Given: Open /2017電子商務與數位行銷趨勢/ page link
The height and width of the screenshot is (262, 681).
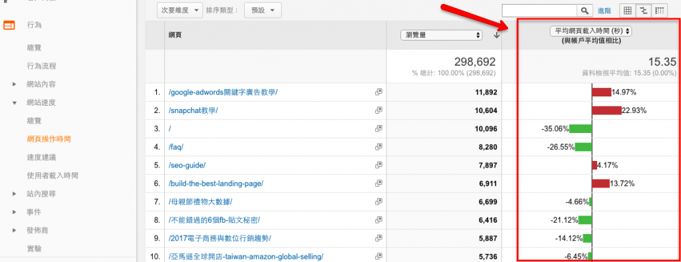Looking at the screenshot, I should (220, 238).
